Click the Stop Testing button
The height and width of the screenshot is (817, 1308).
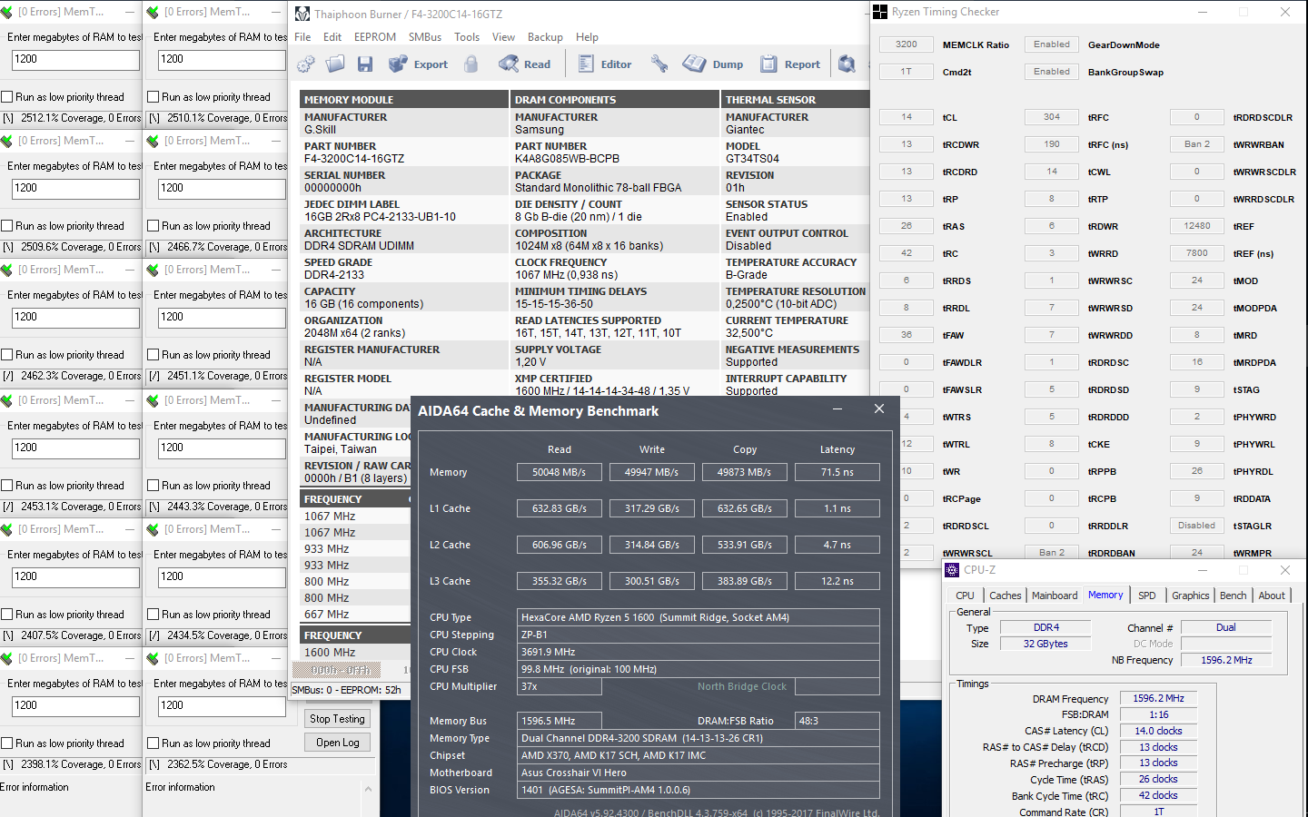(x=337, y=719)
